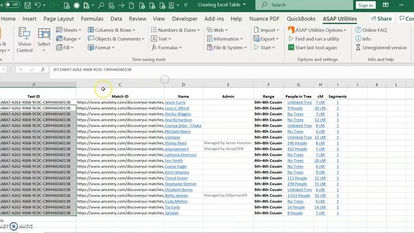Click the formula bar content
This screenshot has width=414, height=233.
point(92,69)
